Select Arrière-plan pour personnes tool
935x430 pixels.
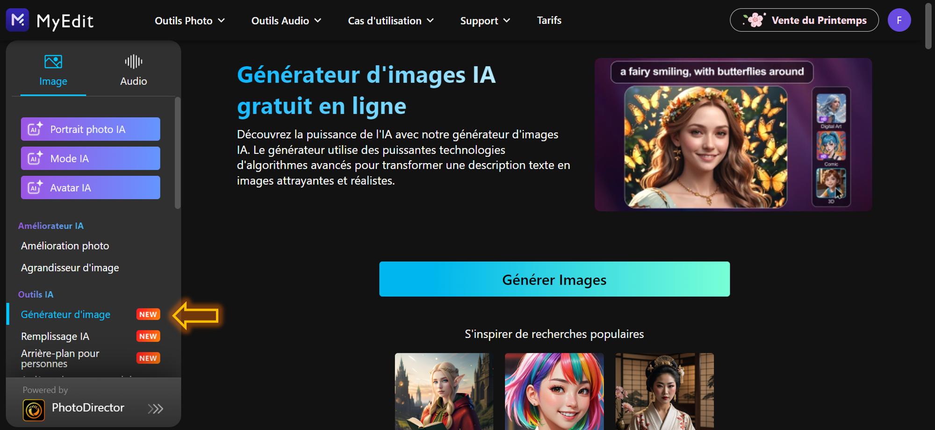(59, 358)
